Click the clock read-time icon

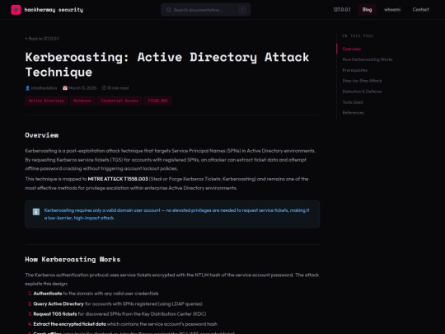pos(104,88)
